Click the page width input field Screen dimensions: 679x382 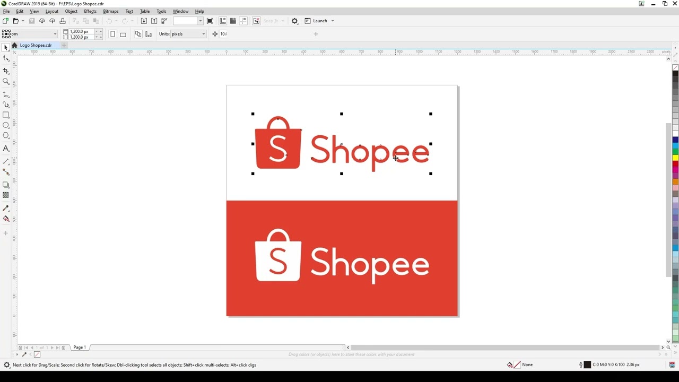[81, 31]
